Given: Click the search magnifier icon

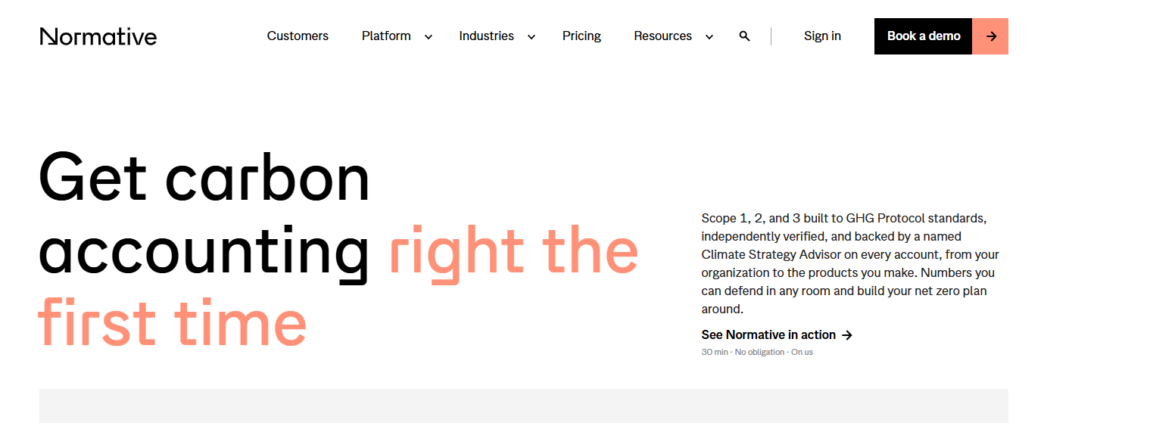Looking at the screenshot, I should pyautogui.click(x=744, y=36).
